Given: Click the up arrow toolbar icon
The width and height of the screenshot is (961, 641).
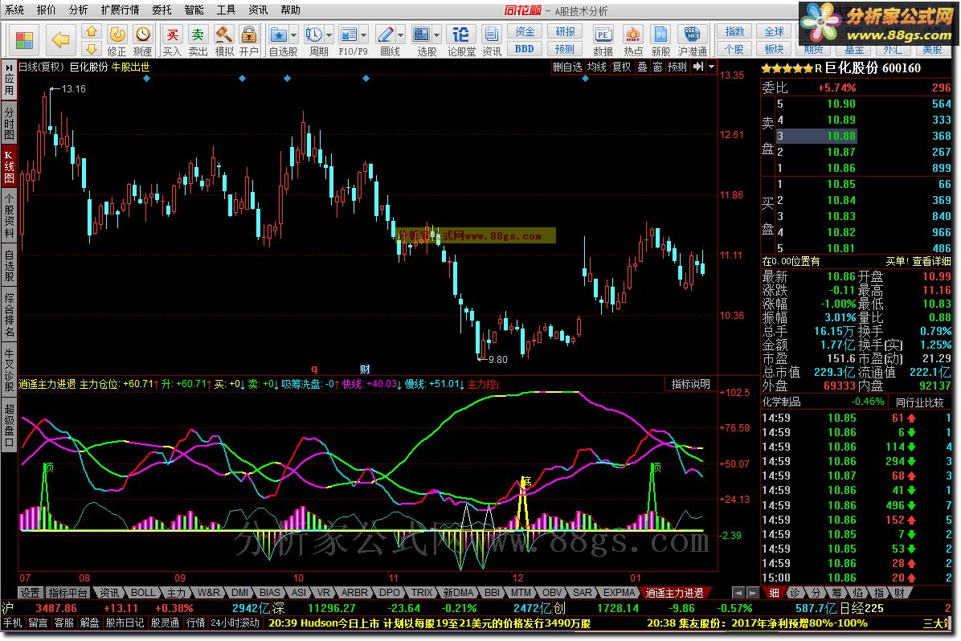Looking at the screenshot, I should pyautogui.click(x=91, y=32).
